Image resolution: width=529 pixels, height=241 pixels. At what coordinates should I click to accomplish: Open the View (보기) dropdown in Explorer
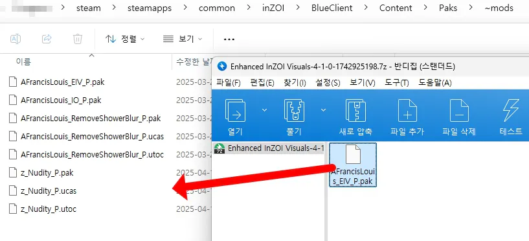coord(183,39)
